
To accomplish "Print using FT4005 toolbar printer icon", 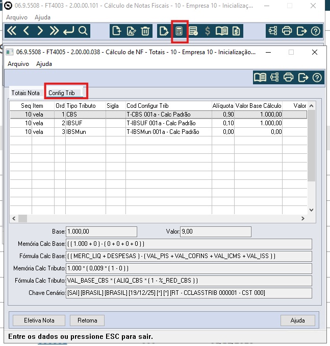I will point(288,78).
